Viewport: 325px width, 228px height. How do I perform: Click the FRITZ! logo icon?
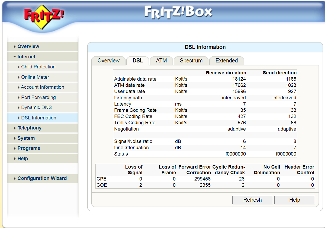[44, 17]
